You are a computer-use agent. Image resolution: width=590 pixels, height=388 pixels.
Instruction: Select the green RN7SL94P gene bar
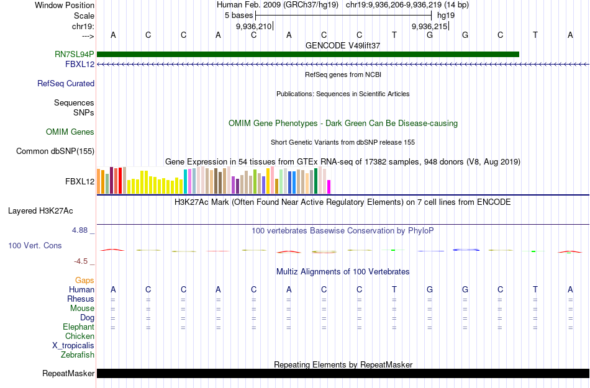point(308,55)
